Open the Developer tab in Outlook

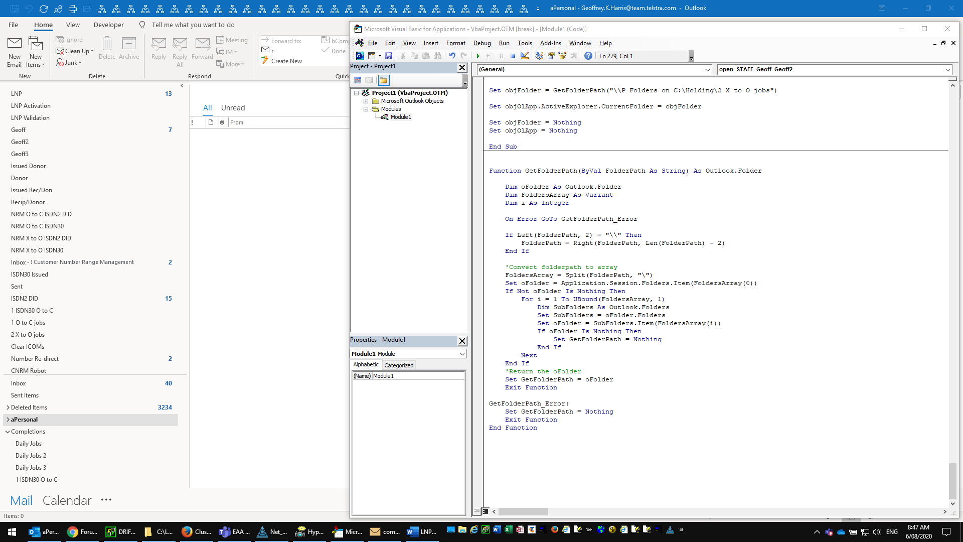(108, 25)
